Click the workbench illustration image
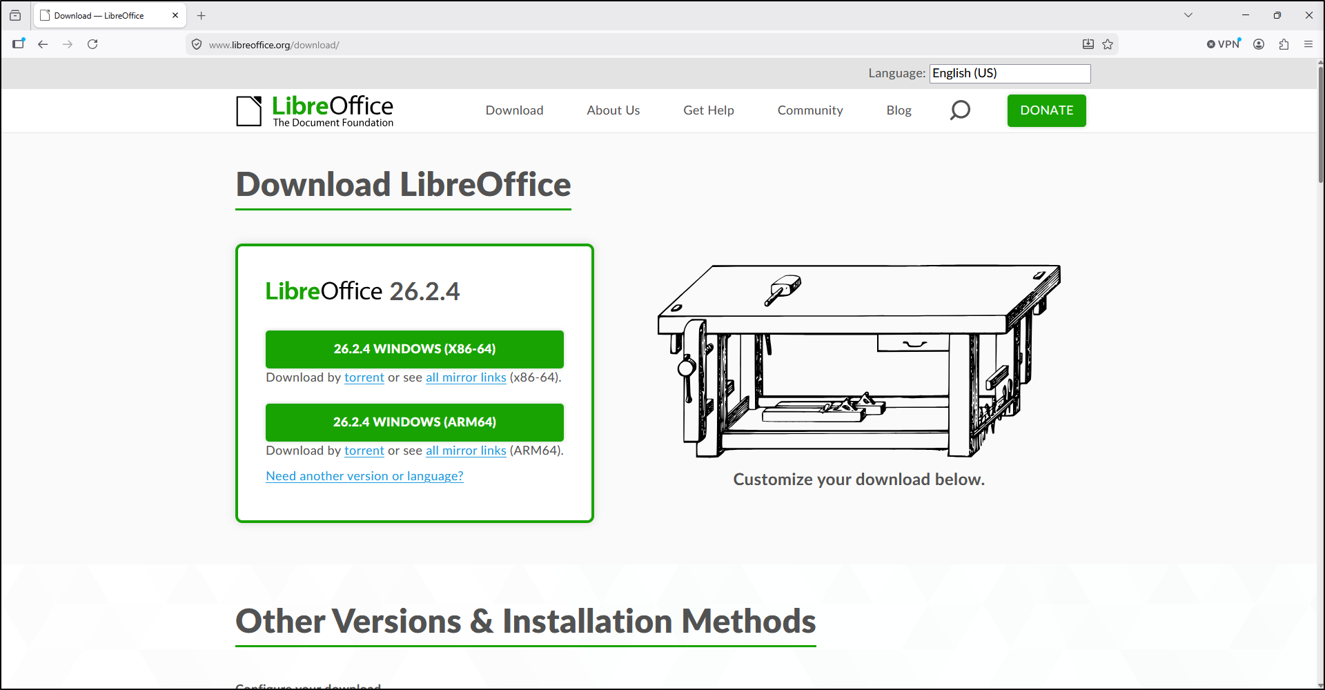Viewport: 1325px width, 690px height. 859,361
